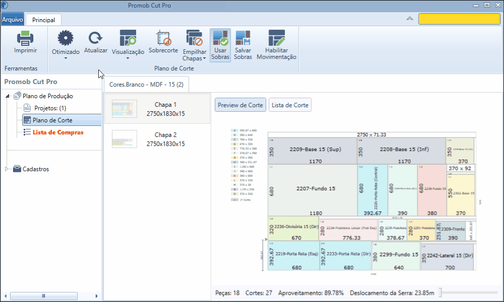This screenshot has width=504, height=302.
Task: Open the Arquivo menu tab
Action: (x=13, y=19)
